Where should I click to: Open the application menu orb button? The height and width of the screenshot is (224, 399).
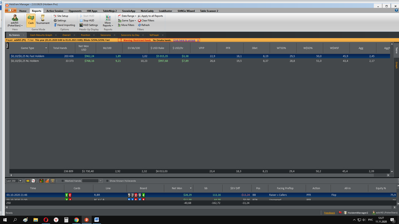[x=10, y=10]
